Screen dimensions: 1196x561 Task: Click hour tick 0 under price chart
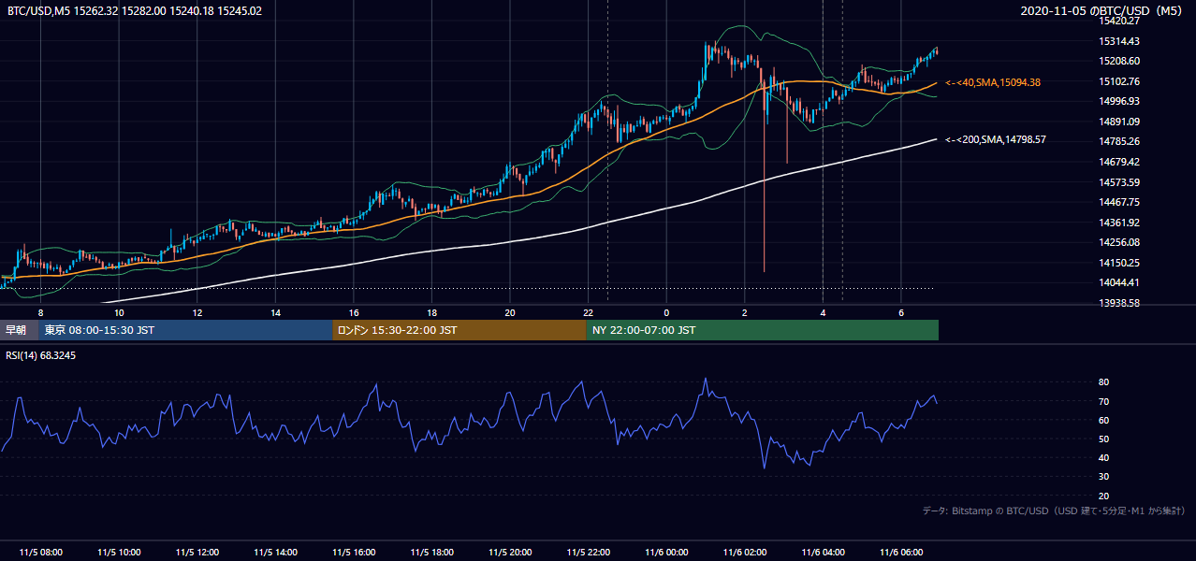(x=666, y=312)
